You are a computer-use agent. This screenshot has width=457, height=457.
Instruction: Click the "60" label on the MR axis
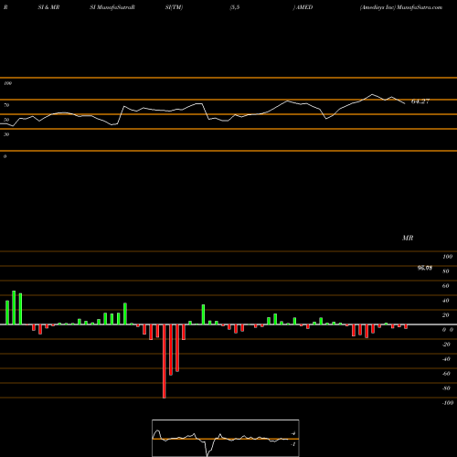point(446,286)
